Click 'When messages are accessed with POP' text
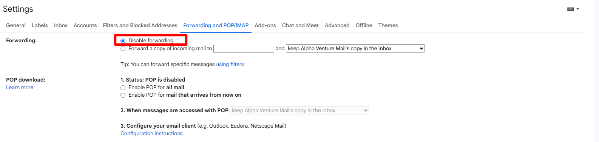 click(x=174, y=110)
